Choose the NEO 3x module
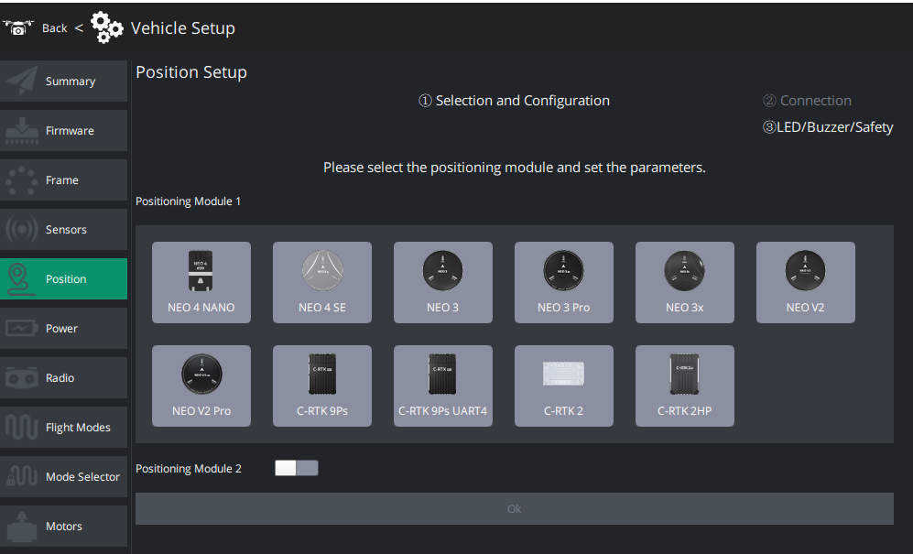 click(684, 282)
